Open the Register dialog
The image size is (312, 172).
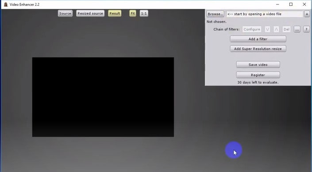click(258, 75)
